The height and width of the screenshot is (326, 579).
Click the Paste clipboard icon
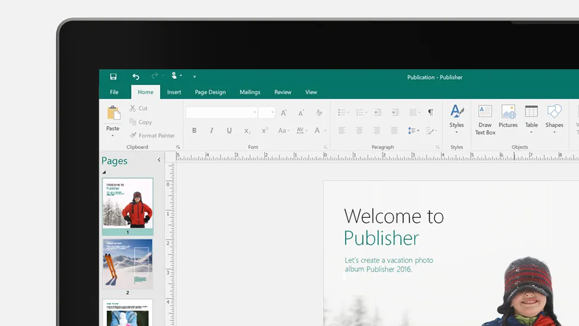(113, 113)
